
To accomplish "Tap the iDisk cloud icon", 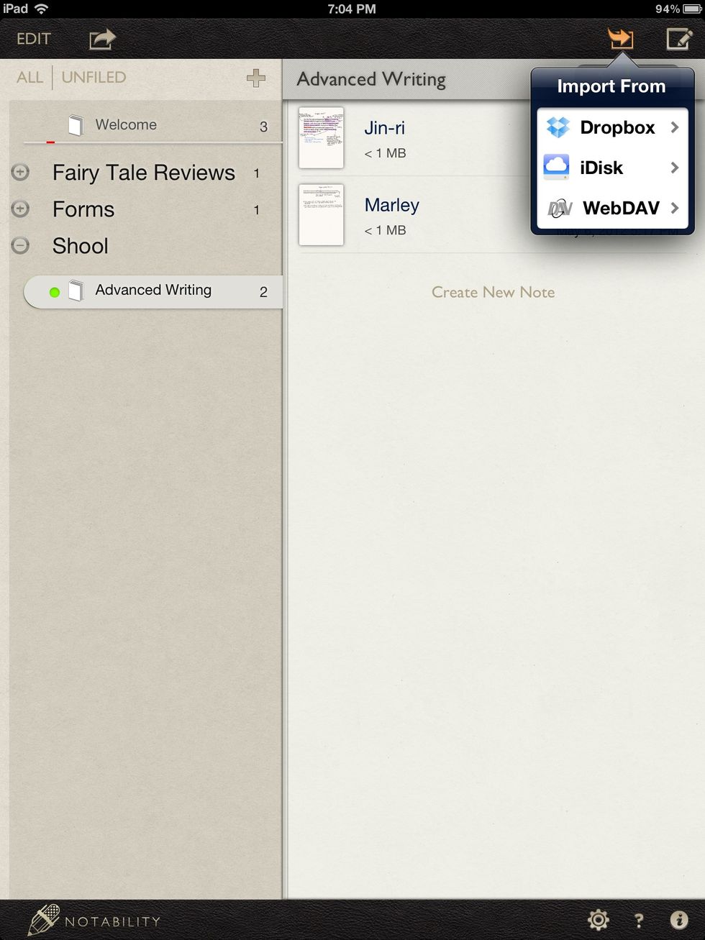I will [x=557, y=166].
